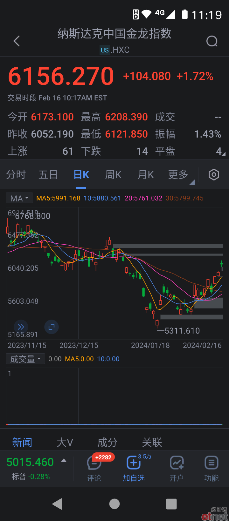Open the 功能 functions menu icon
The width and height of the screenshot is (229, 521).
click(x=212, y=469)
